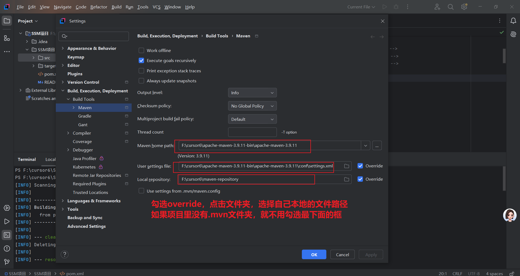Open the VCS menu

coord(157,7)
